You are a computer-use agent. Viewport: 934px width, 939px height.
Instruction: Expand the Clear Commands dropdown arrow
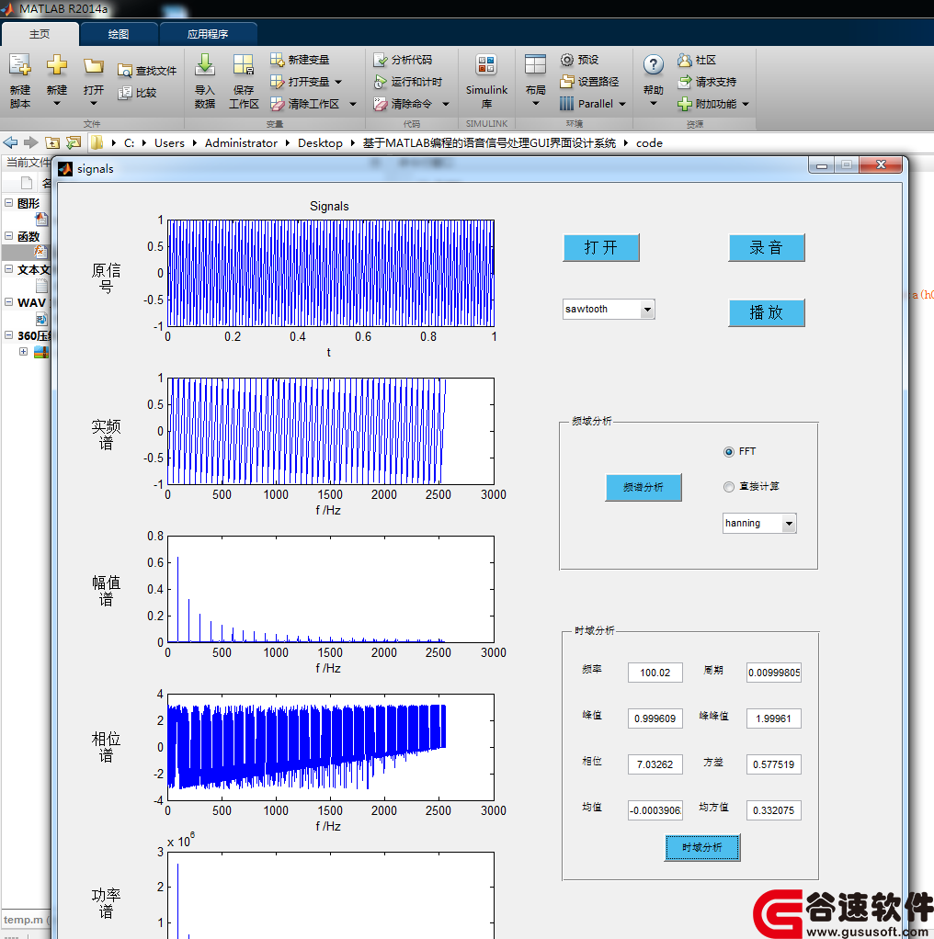click(446, 104)
